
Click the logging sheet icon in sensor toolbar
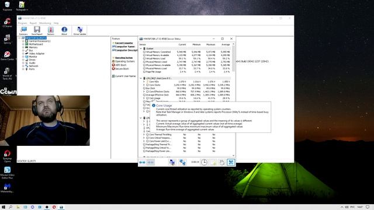213,162
